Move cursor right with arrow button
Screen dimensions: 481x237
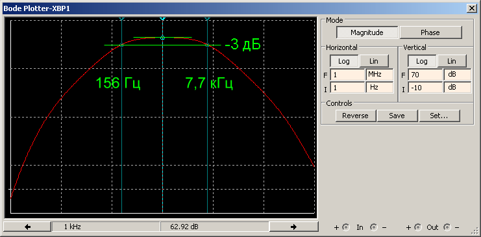click(x=293, y=227)
